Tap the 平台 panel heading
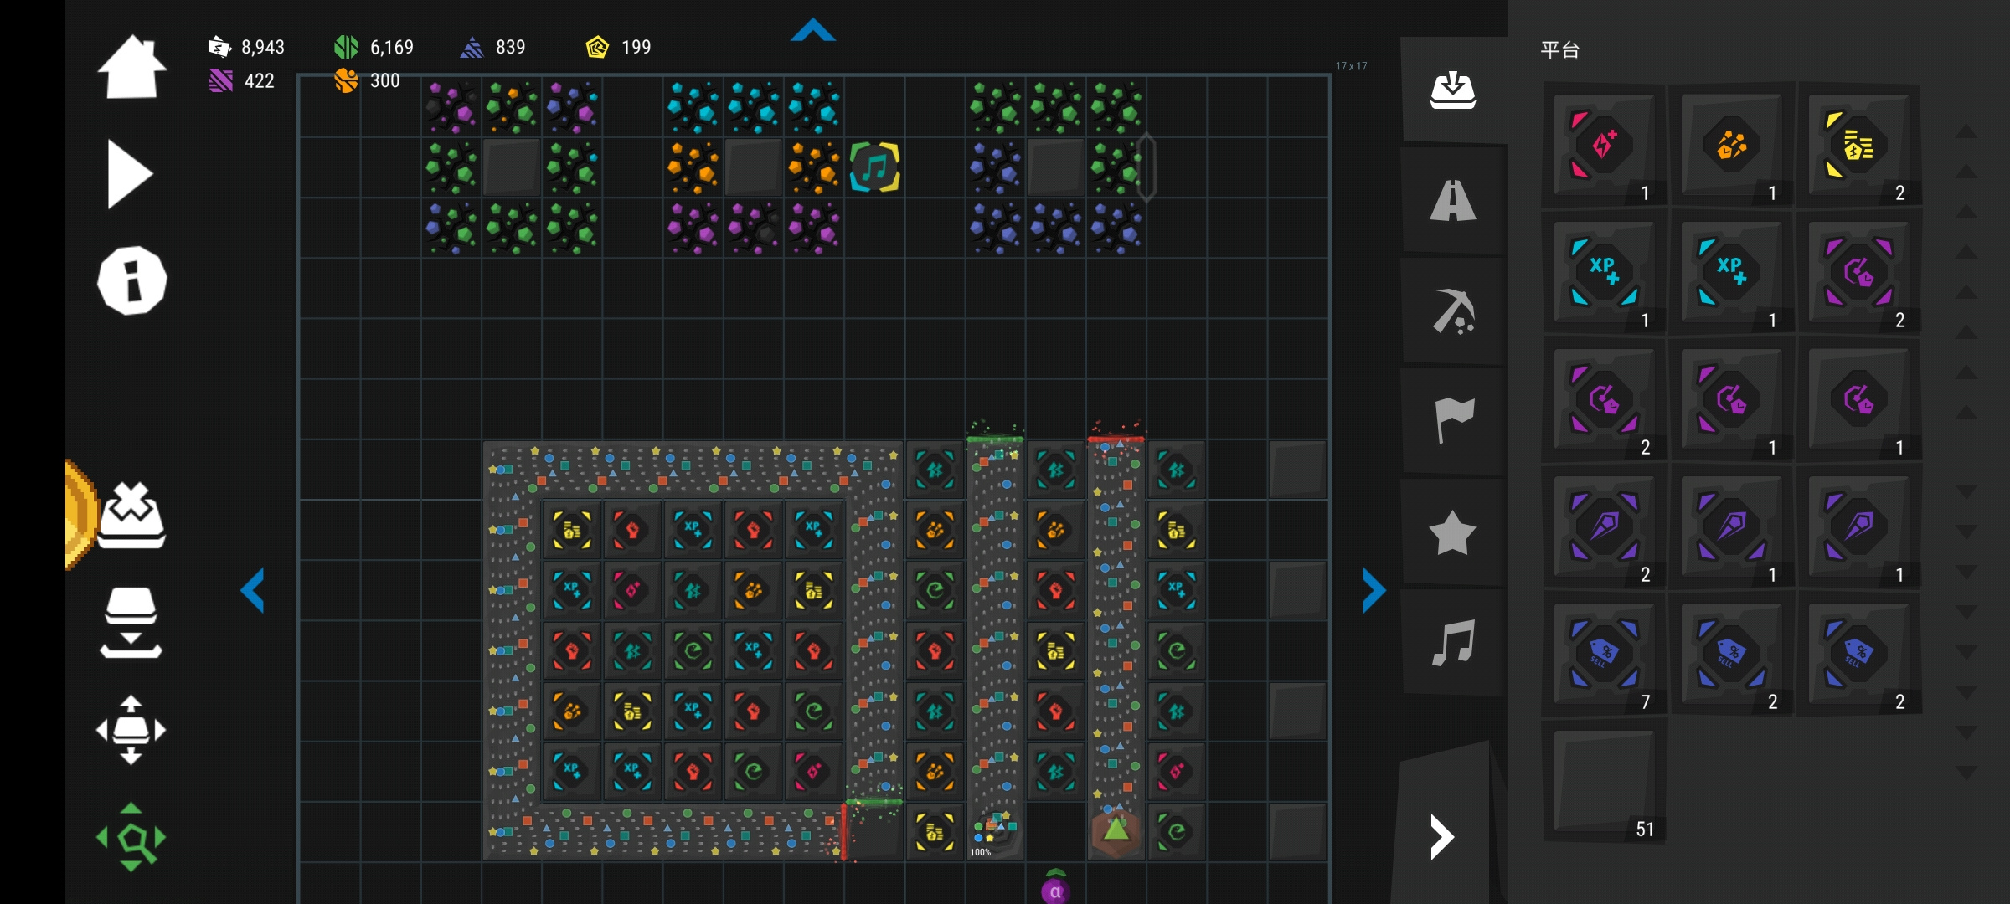The image size is (2010, 904). (x=1559, y=50)
